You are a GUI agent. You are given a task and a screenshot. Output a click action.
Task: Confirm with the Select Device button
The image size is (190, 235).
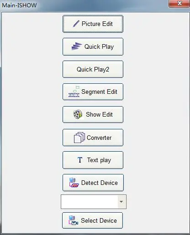tap(92, 220)
